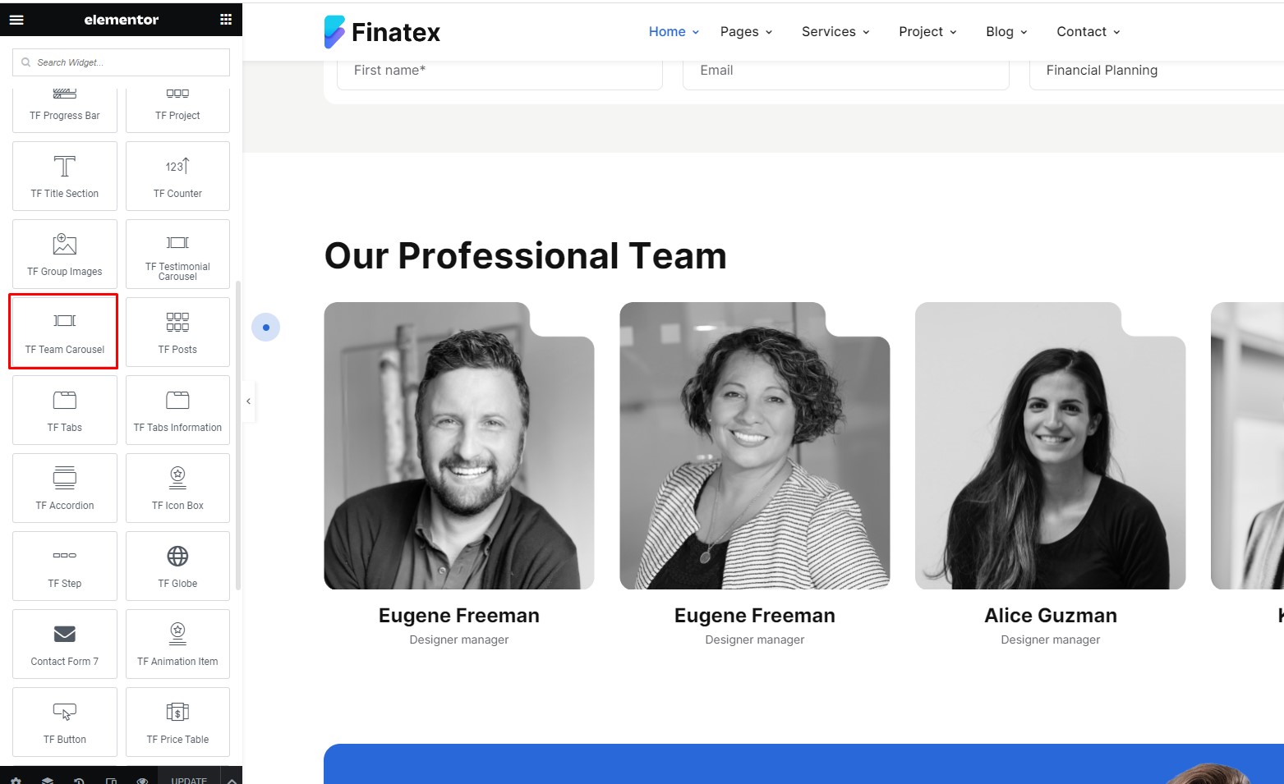1284x784 pixels.
Task: Select the TF Globe widget
Action: click(177, 566)
